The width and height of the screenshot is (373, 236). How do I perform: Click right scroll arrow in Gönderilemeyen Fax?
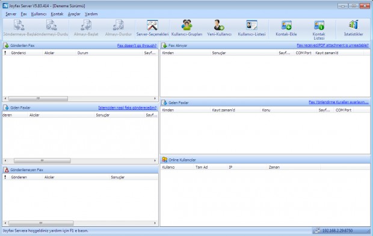(x=155, y=223)
